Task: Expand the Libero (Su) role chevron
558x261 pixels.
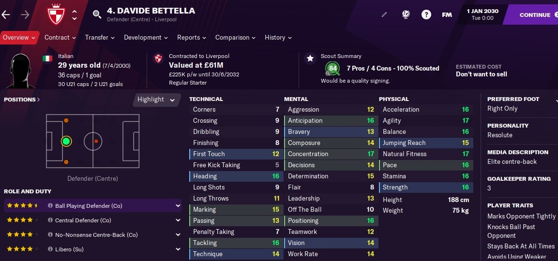Action: coord(178,249)
